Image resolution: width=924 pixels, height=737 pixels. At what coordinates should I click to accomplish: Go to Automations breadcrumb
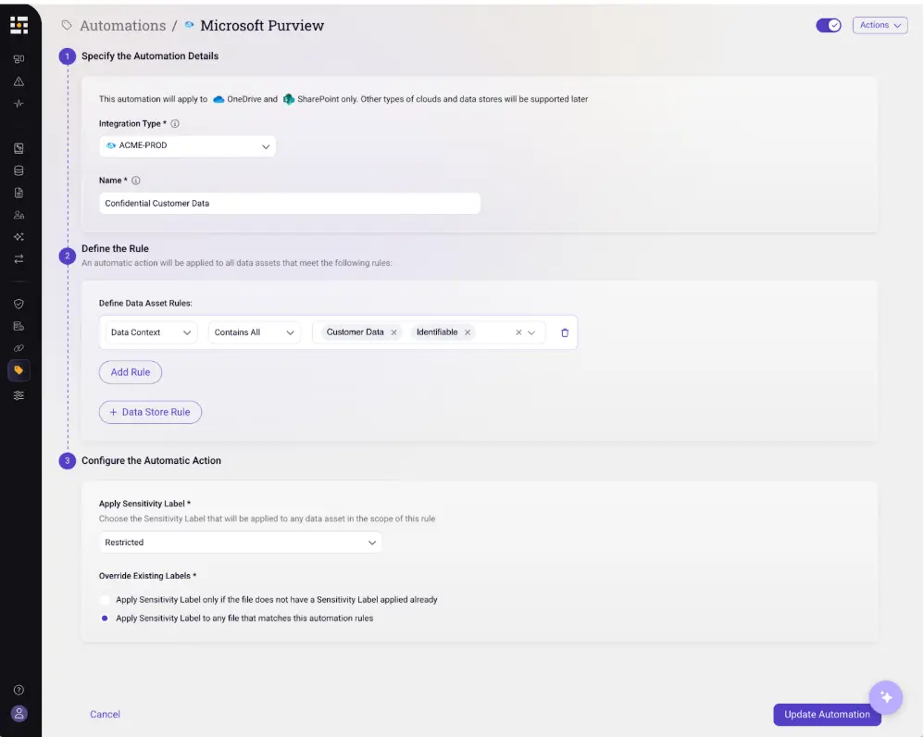[x=123, y=25]
